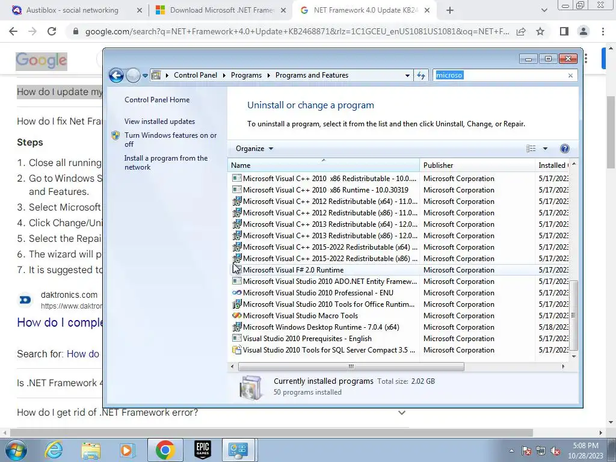Close the Austiblox Chrome tab

click(x=140, y=11)
